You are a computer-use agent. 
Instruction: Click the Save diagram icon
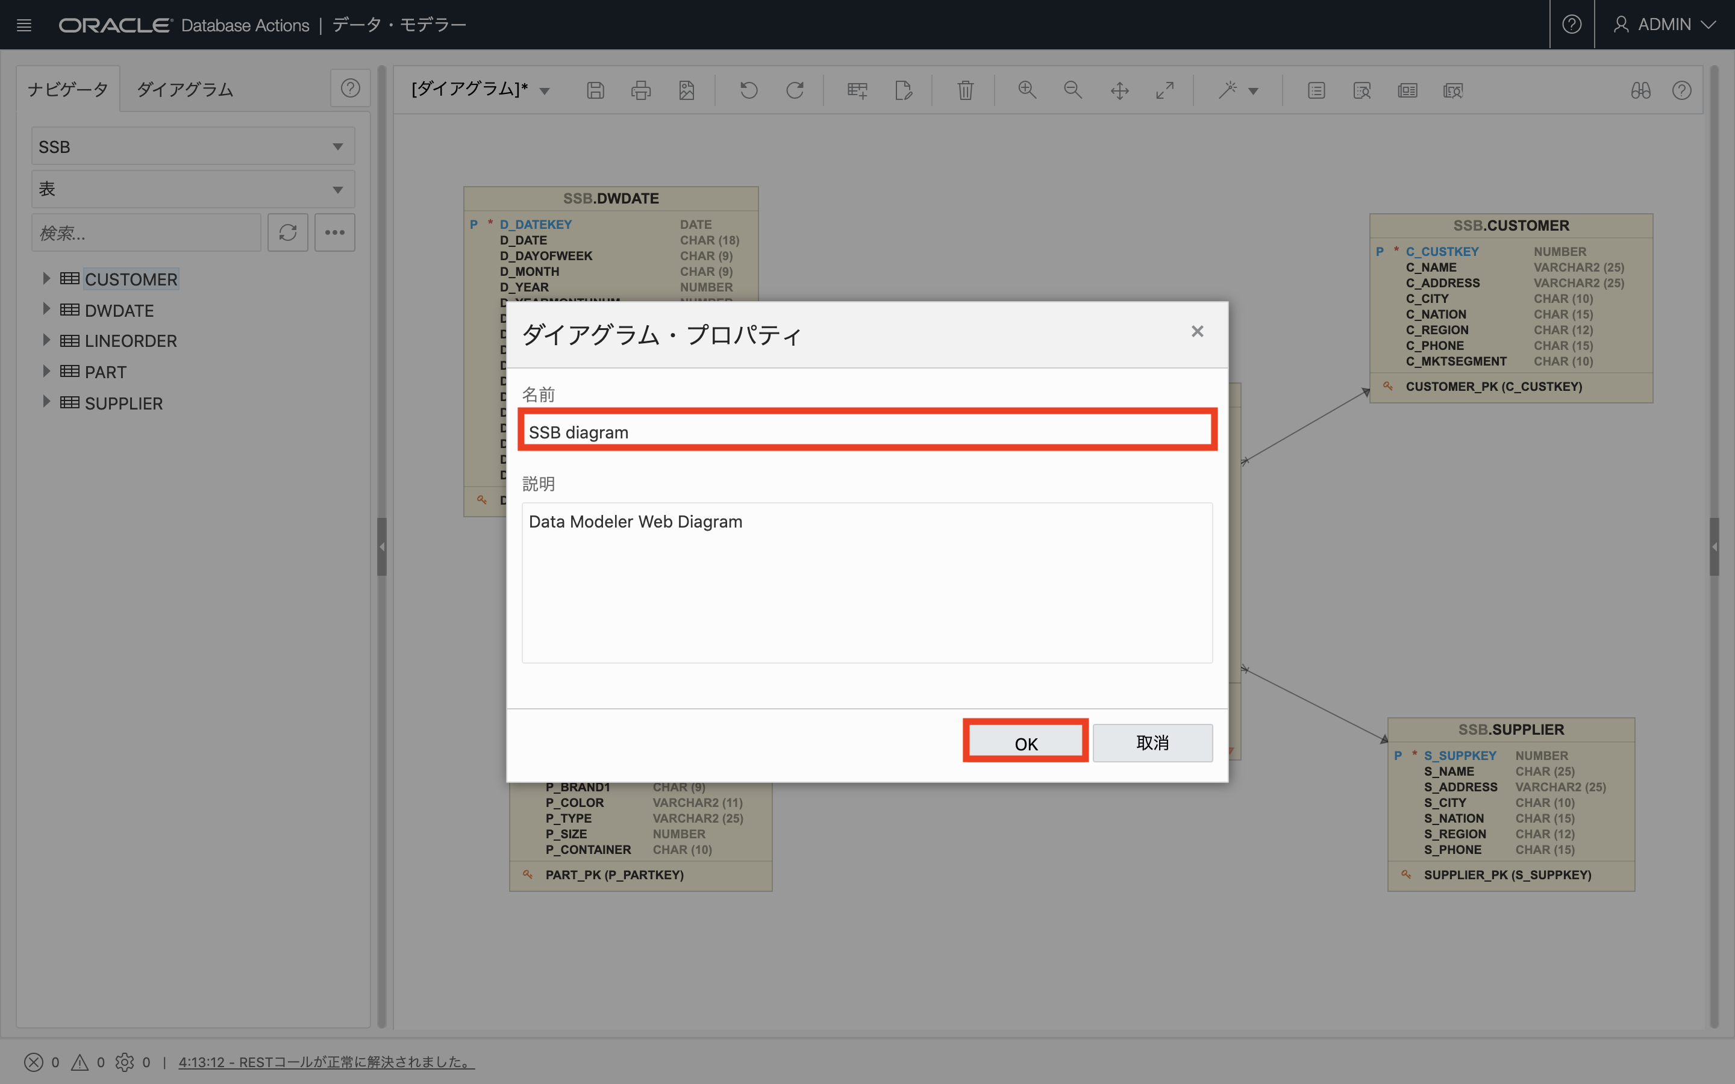tap(595, 90)
